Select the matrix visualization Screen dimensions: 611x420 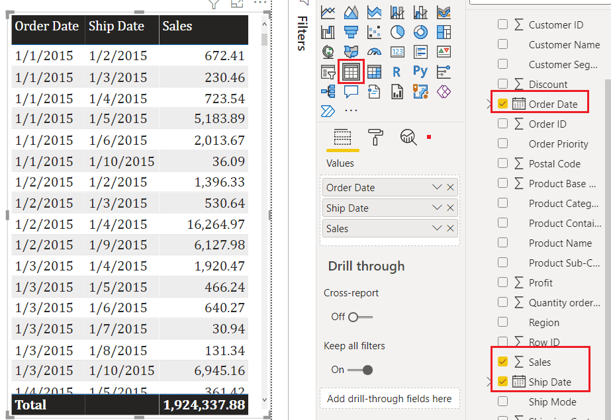point(374,71)
